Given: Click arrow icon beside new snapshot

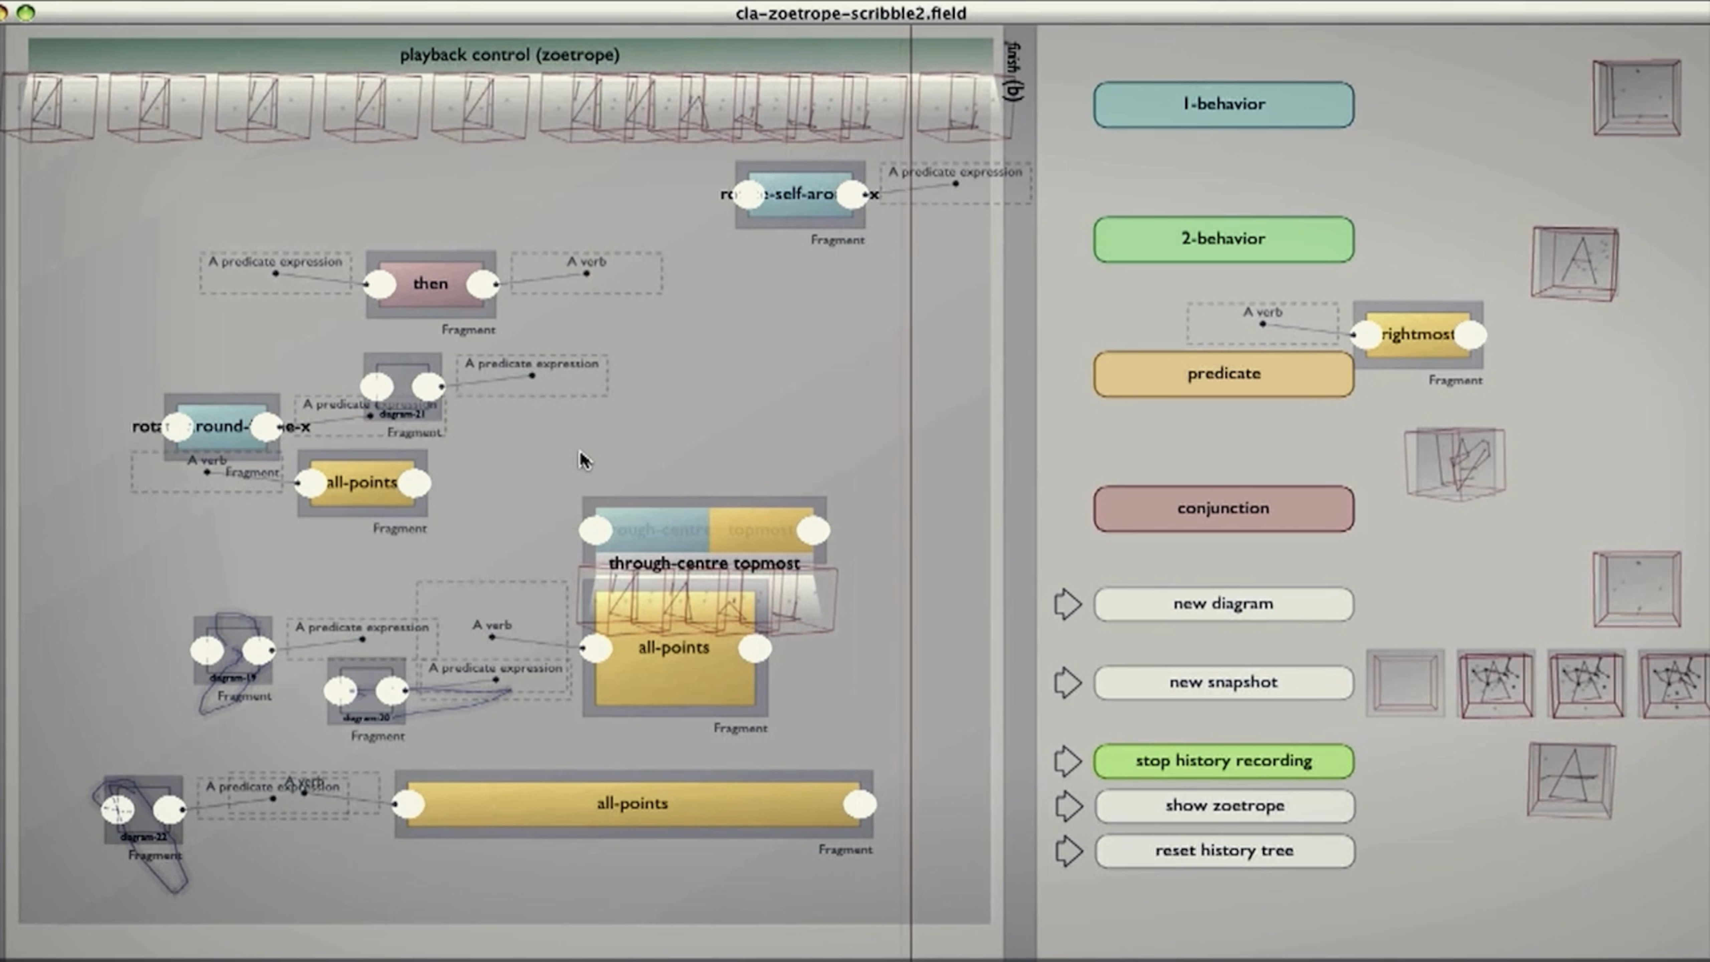Looking at the screenshot, I should click(x=1067, y=682).
